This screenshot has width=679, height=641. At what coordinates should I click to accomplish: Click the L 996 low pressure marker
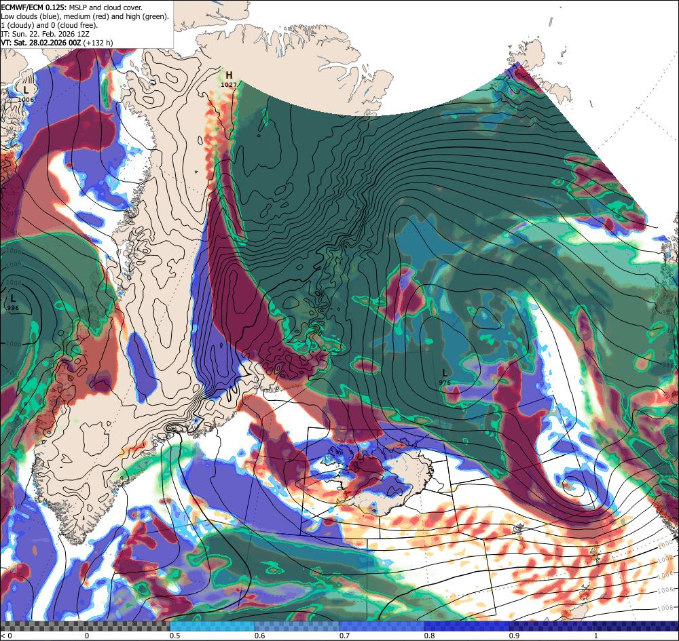(13, 303)
